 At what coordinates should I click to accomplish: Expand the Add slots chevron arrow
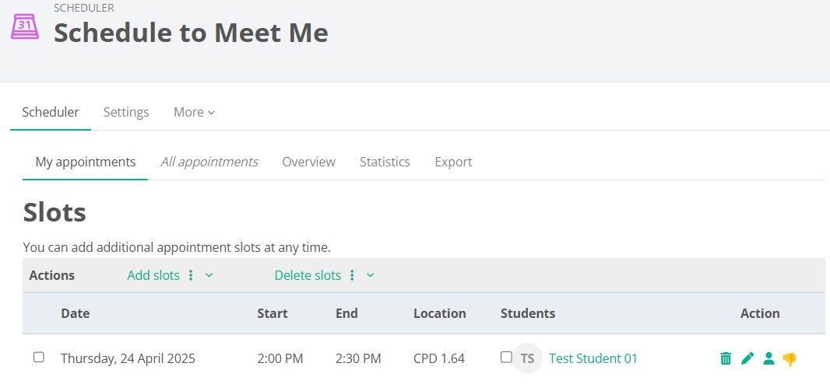point(209,275)
